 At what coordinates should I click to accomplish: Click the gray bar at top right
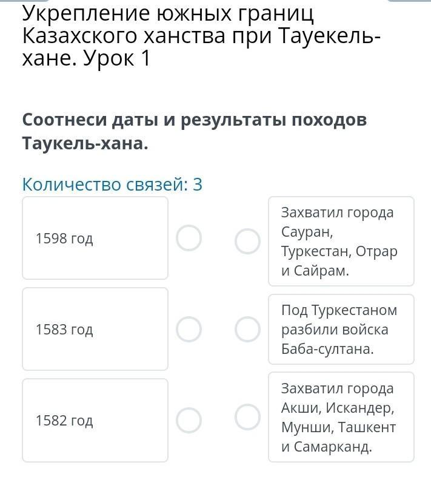(x=409, y=1)
